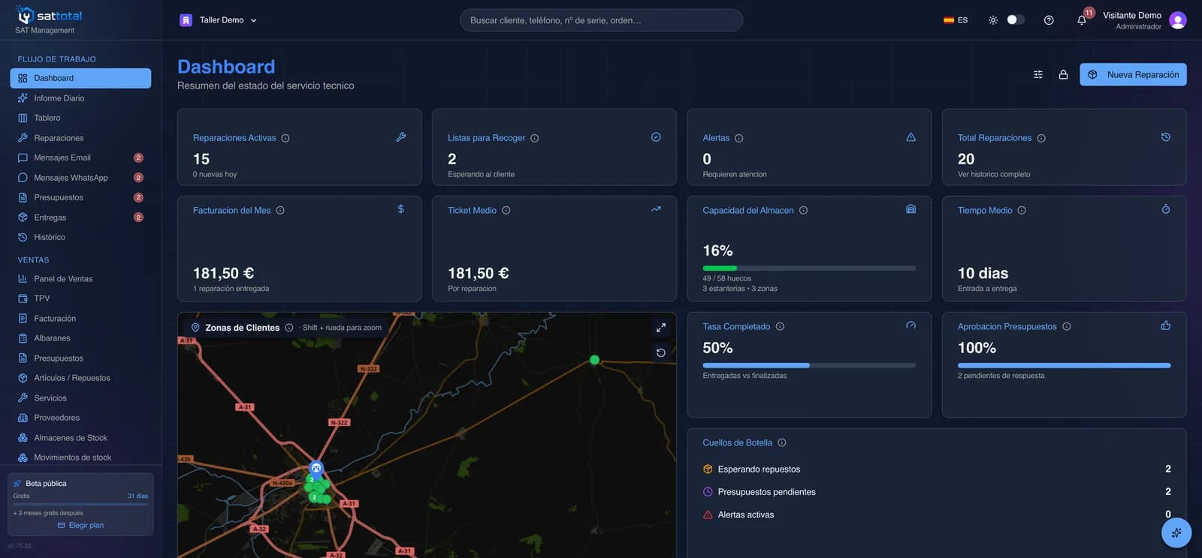Click the info icon beside Alertas
This screenshot has width=1202, height=558.
click(x=738, y=138)
